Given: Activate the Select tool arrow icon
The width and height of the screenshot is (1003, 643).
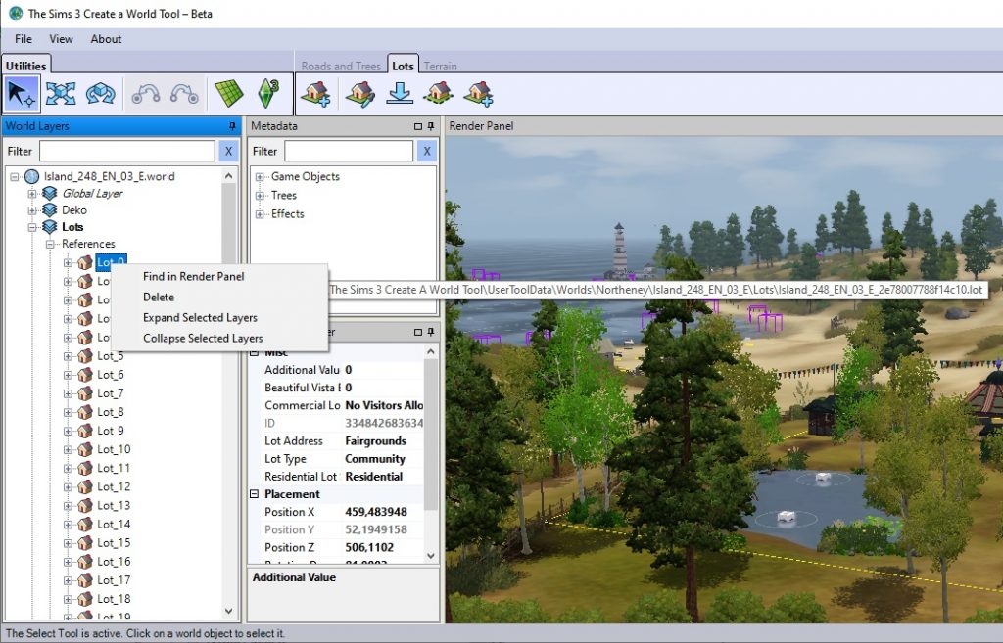Looking at the screenshot, I should click(x=22, y=93).
